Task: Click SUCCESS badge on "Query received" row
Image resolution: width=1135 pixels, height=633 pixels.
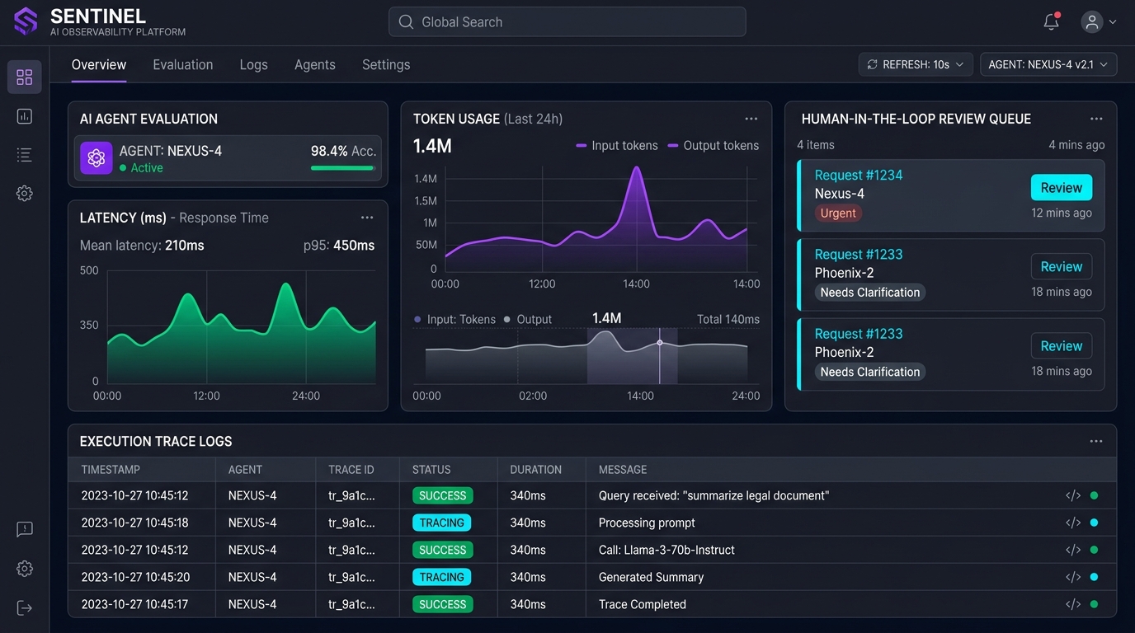Action: click(443, 495)
